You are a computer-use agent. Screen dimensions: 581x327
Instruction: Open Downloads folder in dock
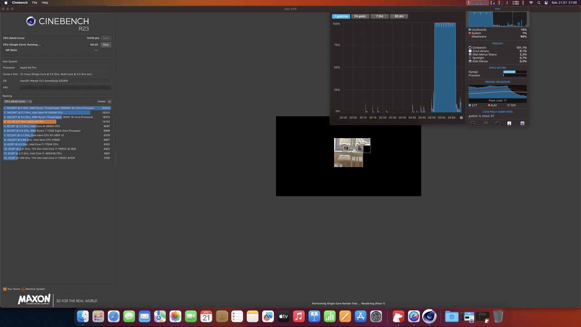pos(452,316)
